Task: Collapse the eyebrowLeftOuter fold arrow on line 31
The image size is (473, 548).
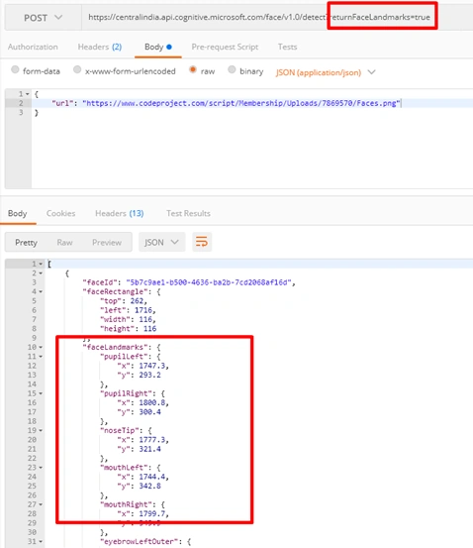Action: pyautogui.click(x=41, y=542)
